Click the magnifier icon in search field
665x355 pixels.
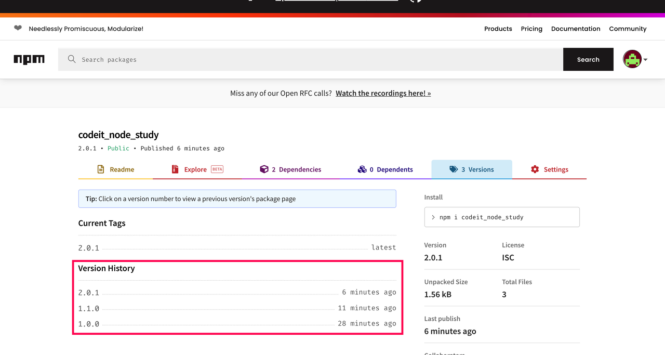(72, 59)
